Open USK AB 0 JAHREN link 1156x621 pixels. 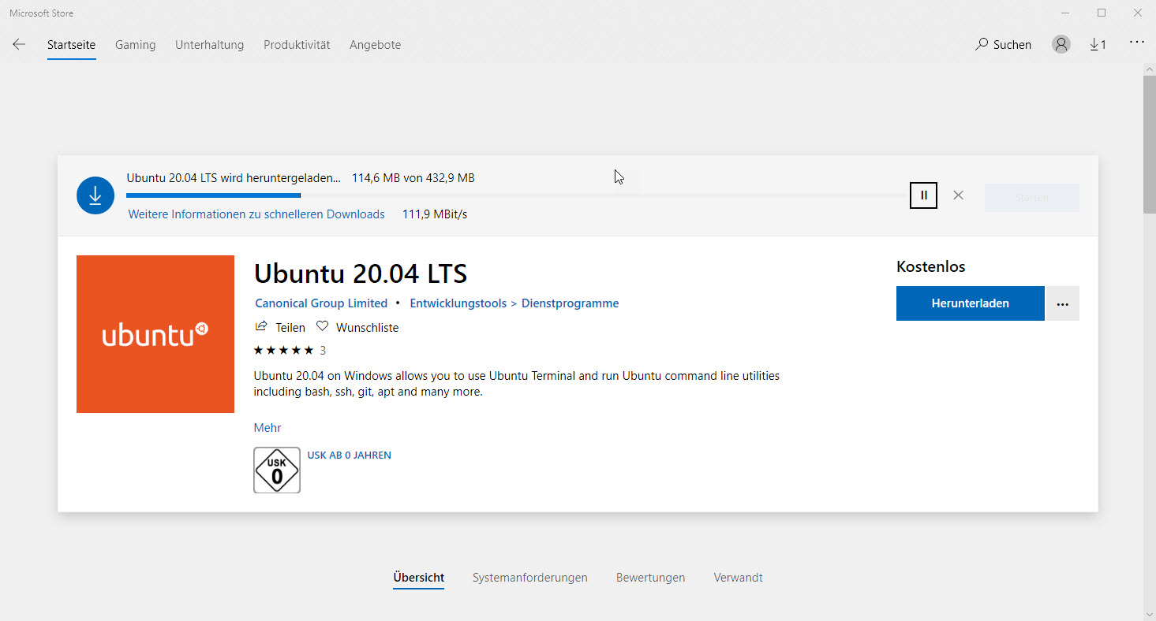pyautogui.click(x=350, y=456)
